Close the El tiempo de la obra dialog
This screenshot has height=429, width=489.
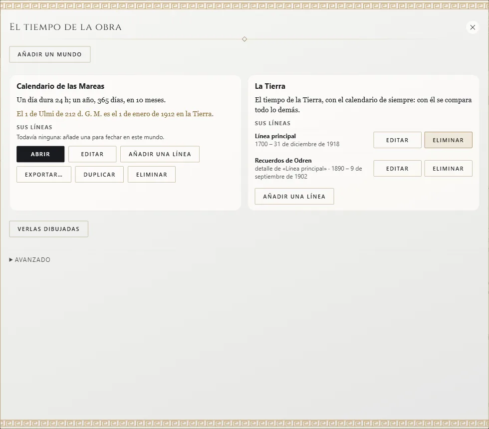[x=473, y=27]
